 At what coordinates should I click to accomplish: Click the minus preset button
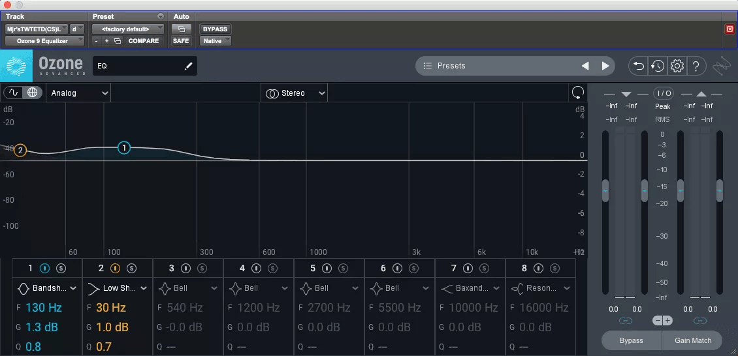pos(96,41)
